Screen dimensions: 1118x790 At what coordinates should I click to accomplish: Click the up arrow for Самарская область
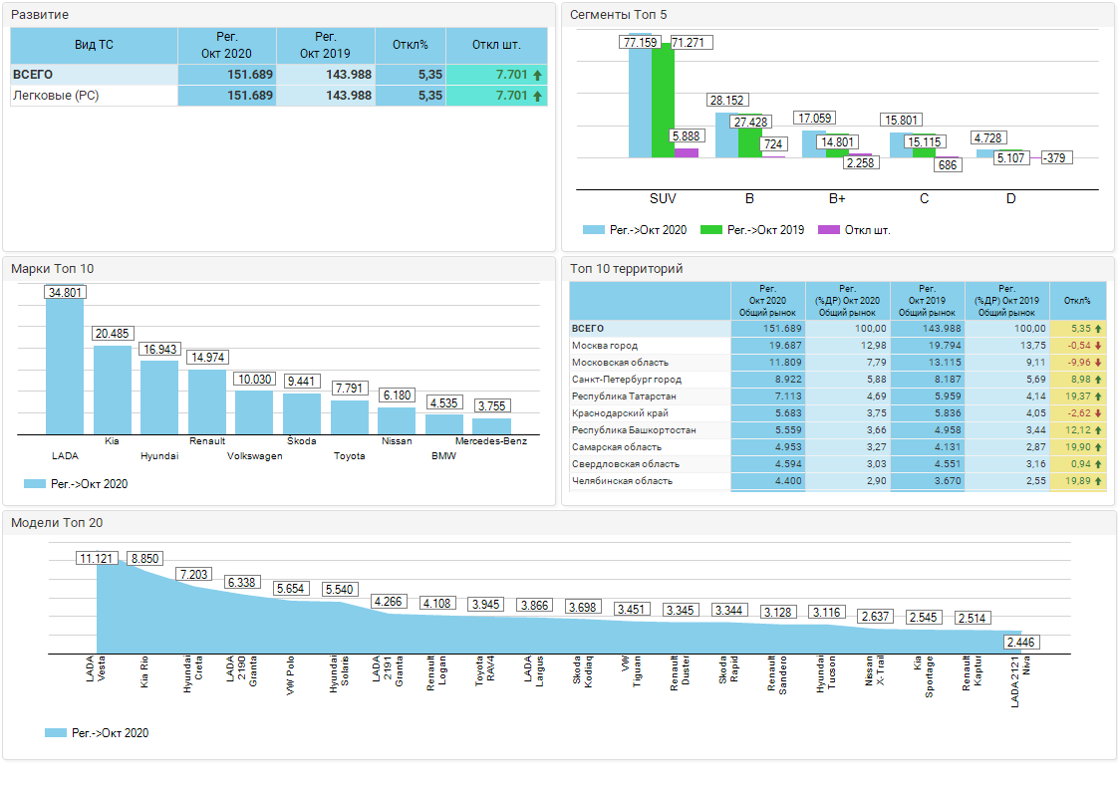pyautogui.click(x=1098, y=447)
